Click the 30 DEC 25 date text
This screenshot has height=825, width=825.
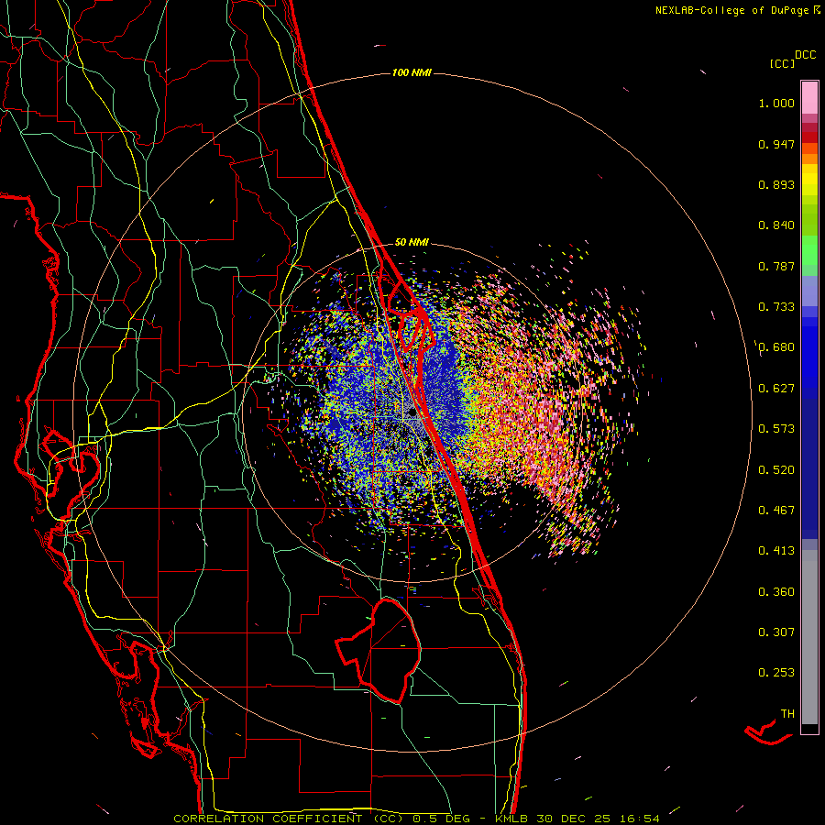573,819
